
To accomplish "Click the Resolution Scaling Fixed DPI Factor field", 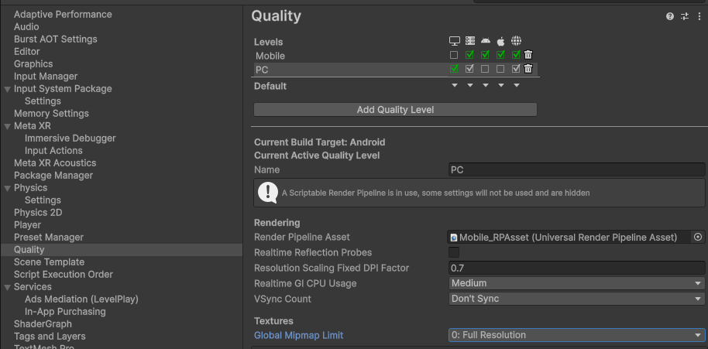I will 576,268.
